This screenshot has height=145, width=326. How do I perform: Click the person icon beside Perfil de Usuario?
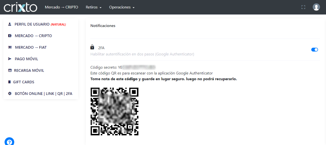(x=10, y=24)
